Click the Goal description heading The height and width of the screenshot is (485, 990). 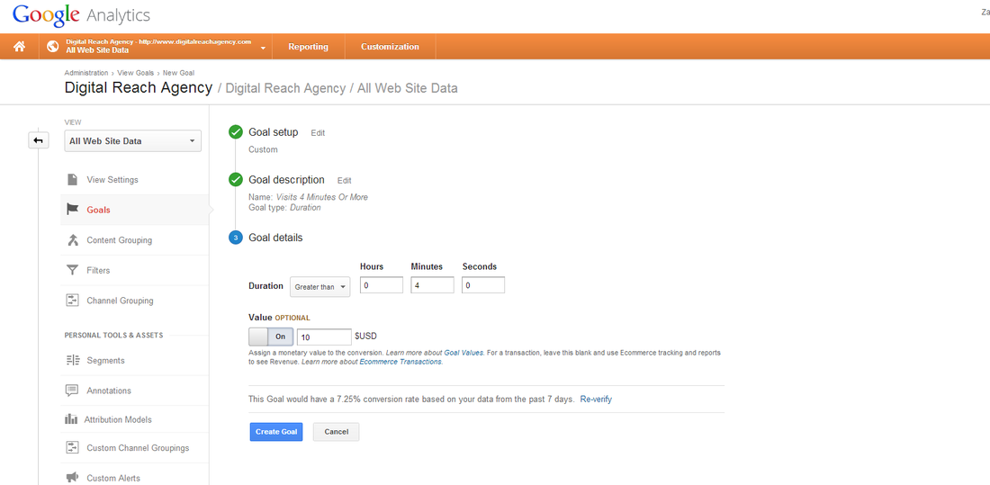pos(286,180)
